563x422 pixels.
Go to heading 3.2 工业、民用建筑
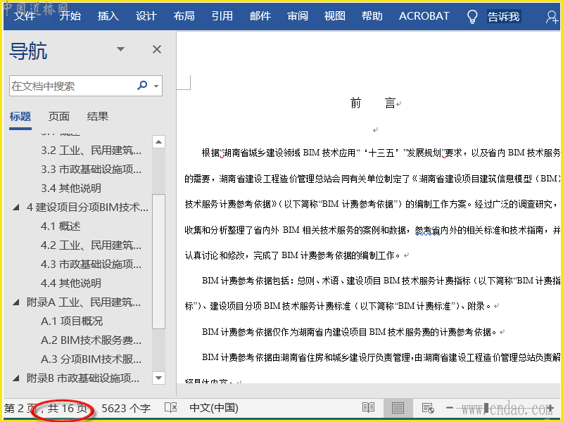click(x=91, y=151)
